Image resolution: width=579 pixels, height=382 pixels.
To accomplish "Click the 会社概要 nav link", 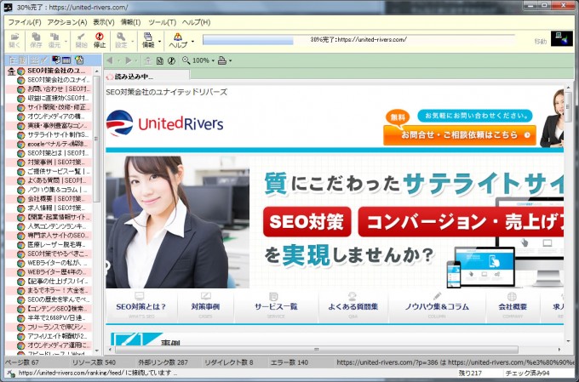I will (513, 306).
